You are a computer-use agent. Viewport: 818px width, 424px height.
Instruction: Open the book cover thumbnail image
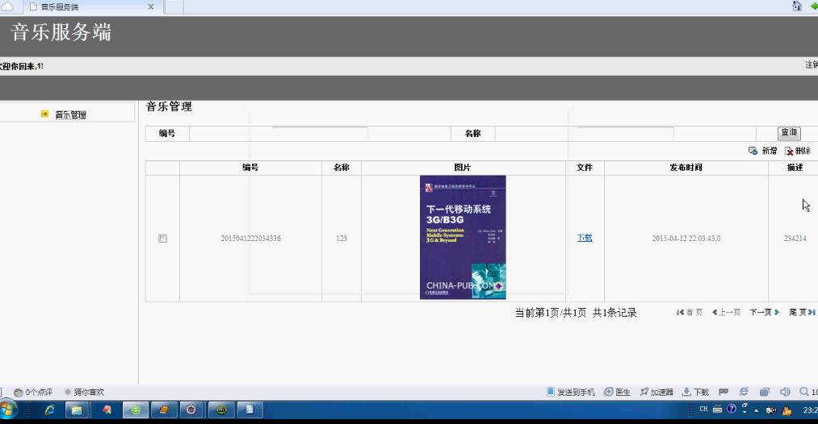click(x=463, y=237)
